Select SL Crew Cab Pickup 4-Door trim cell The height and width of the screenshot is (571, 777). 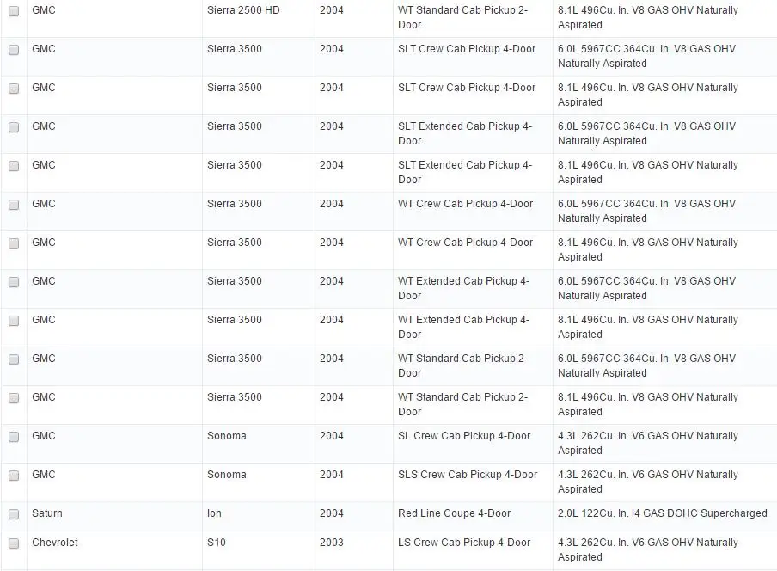pos(473,444)
